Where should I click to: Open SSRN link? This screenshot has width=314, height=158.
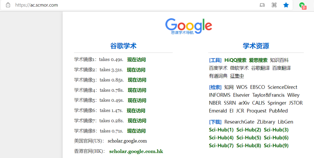point(230,103)
